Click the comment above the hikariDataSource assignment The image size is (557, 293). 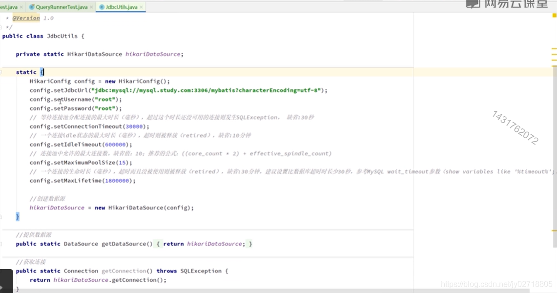coord(47,199)
